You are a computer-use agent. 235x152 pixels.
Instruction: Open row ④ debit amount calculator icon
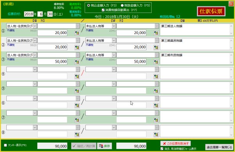(77, 76)
